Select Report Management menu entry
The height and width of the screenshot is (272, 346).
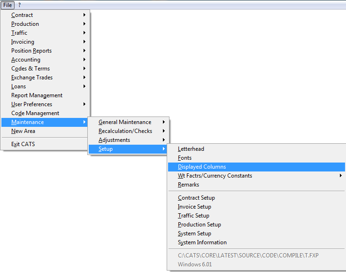point(45,95)
